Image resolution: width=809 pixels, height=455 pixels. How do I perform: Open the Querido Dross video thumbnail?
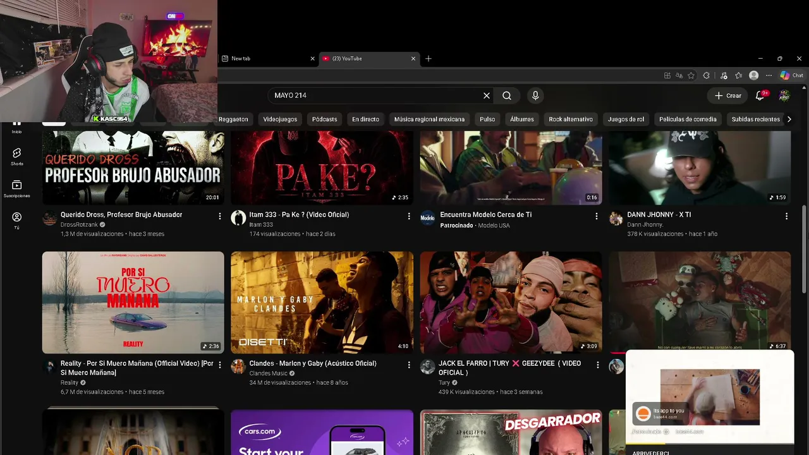pyautogui.click(x=133, y=167)
